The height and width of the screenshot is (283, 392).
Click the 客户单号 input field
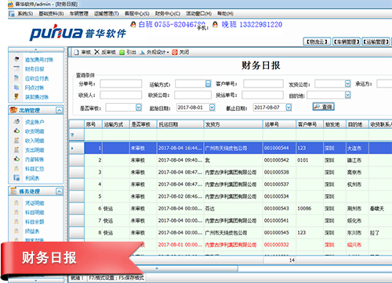pyautogui.click(x=263, y=84)
